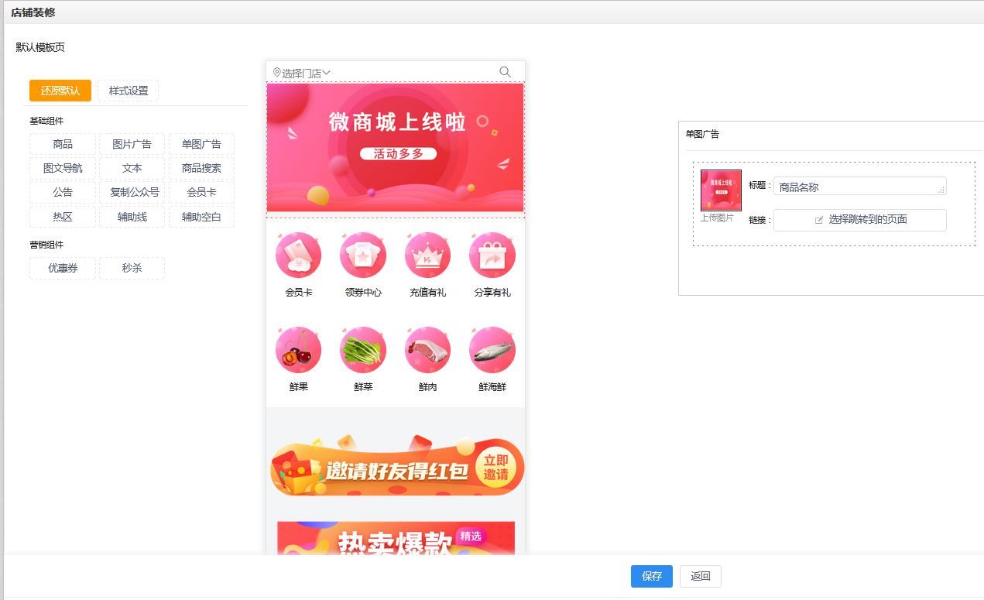Click the location pin icon beside 选择门店
This screenshot has height=600, width=984.
click(x=276, y=73)
